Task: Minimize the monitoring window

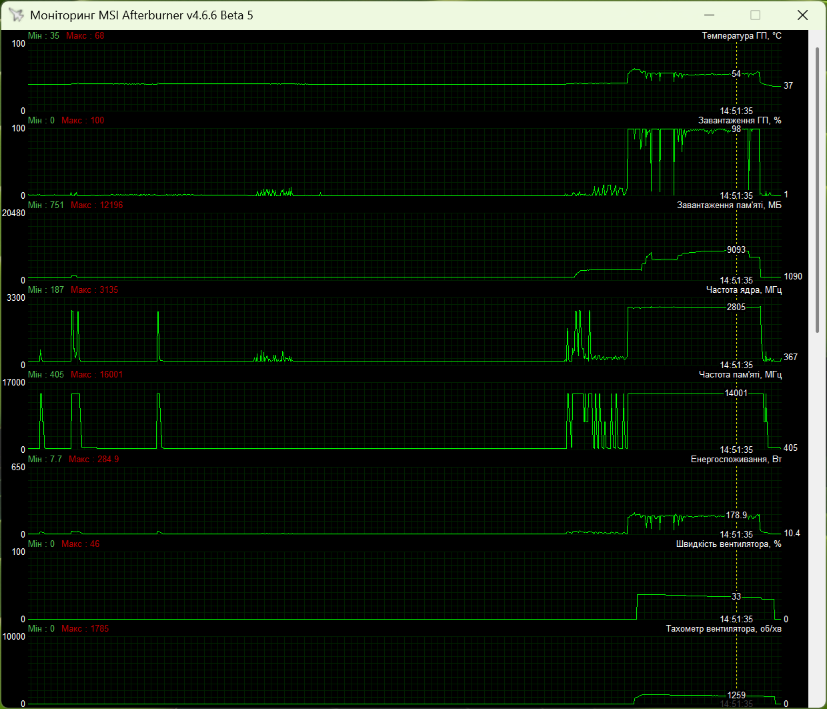Action: (709, 15)
